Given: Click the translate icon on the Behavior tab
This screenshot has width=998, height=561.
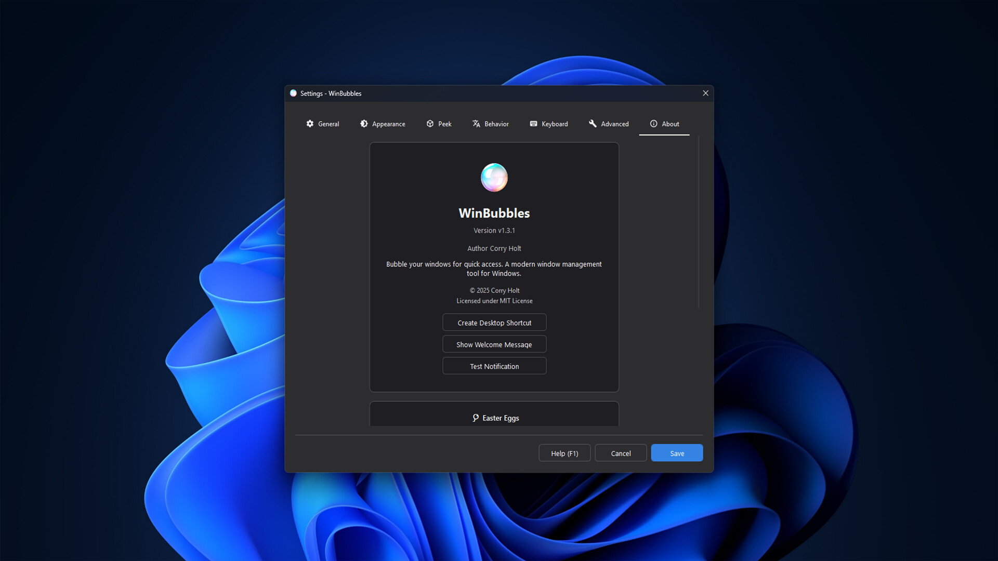Looking at the screenshot, I should tap(476, 124).
